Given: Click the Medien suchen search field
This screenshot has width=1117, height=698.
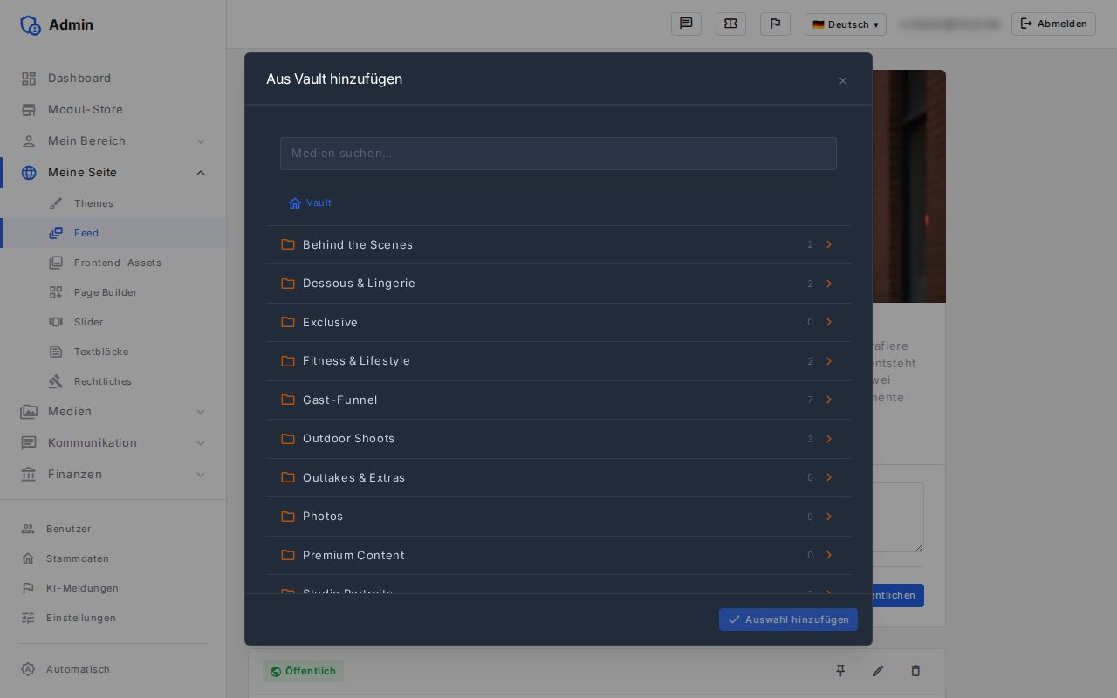Looking at the screenshot, I should point(558,154).
